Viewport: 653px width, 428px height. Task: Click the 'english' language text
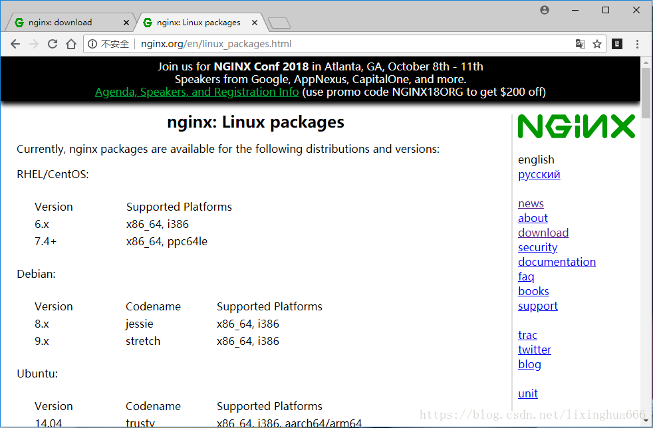point(536,160)
